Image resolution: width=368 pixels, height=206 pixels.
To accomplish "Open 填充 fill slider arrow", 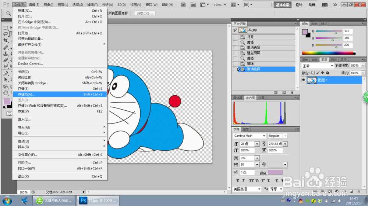I will coord(363,73).
